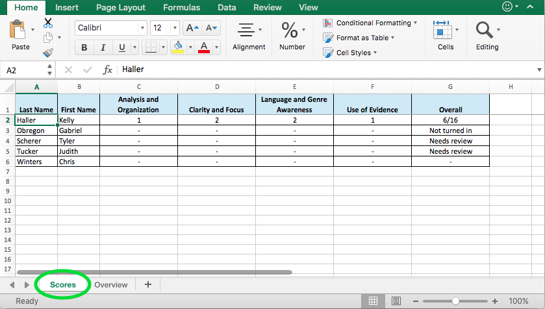Expand fill color dropdown arrow
This screenshot has height=309, width=545.
pyautogui.click(x=190, y=47)
